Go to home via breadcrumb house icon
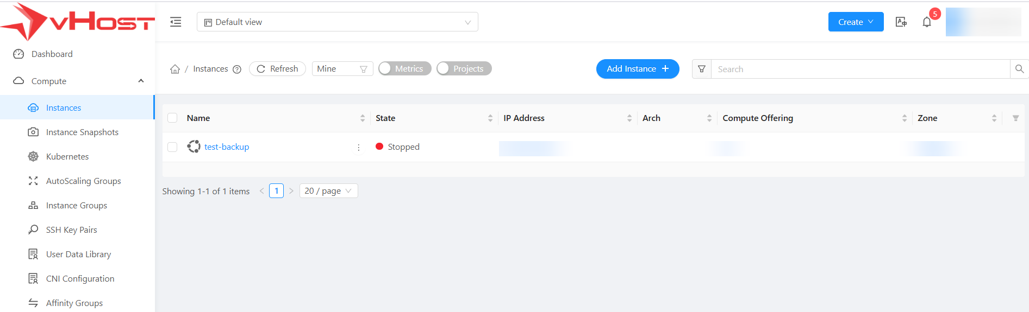 coord(175,69)
